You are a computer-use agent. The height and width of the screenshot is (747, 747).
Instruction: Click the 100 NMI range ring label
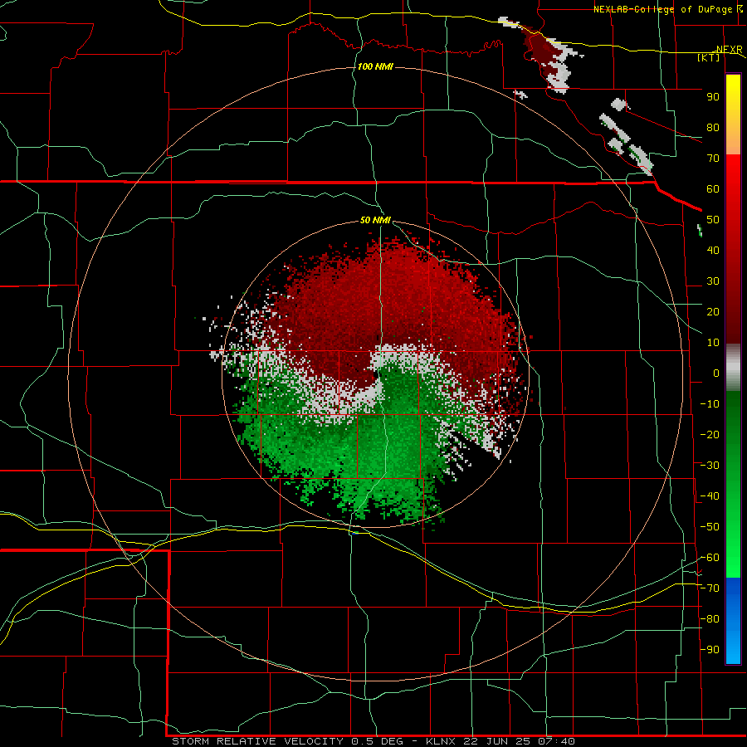coord(375,66)
